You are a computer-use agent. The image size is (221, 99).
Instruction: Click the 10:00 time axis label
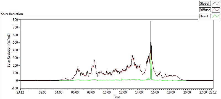(x=107, y=92)
